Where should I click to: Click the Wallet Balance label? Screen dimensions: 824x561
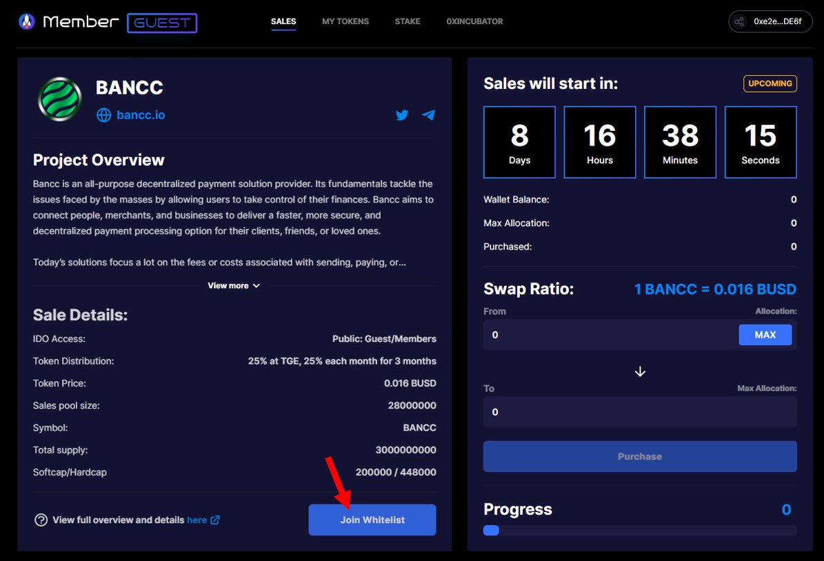[x=516, y=200]
